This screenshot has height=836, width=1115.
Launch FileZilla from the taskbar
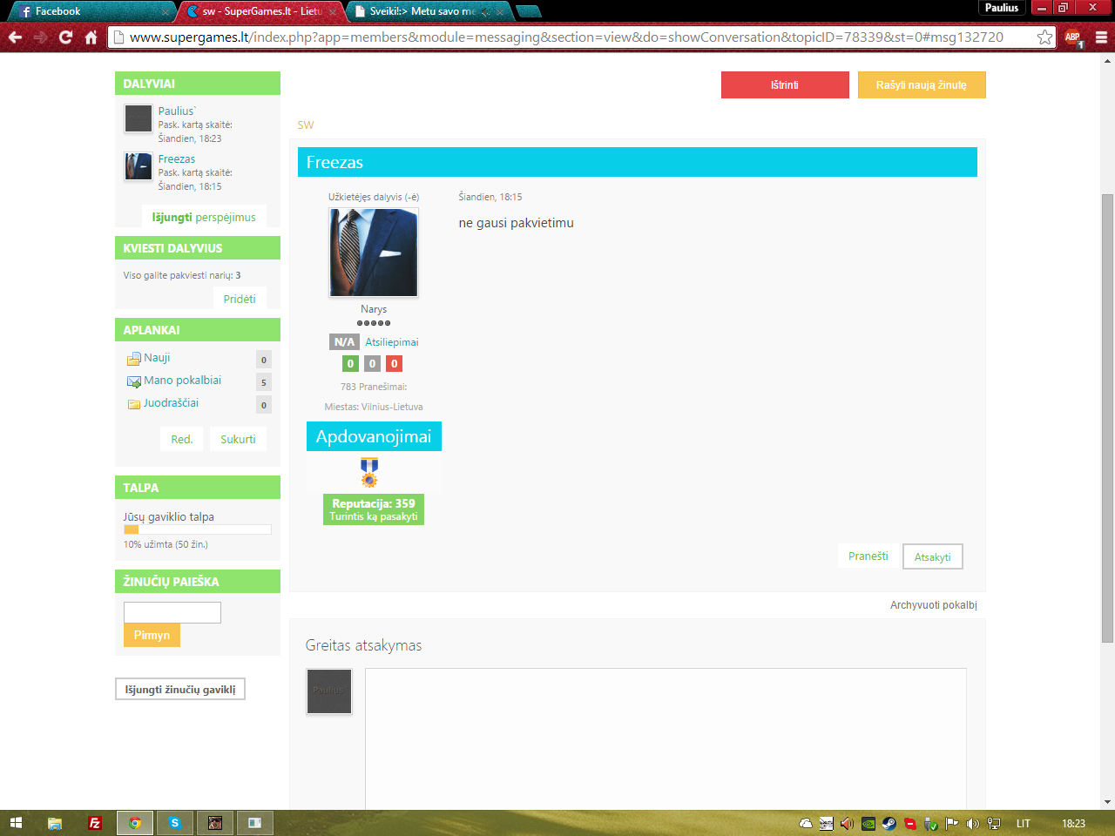95,823
